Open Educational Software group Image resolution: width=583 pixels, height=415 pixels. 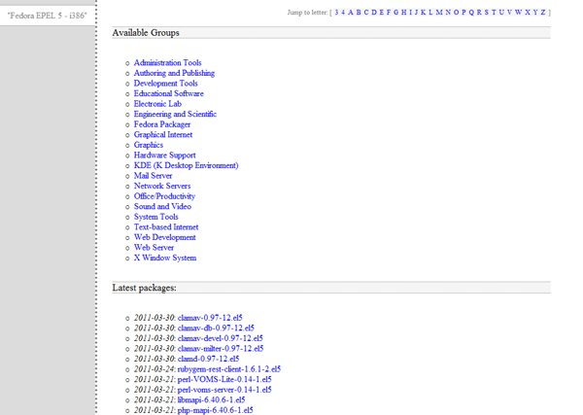pyautogui.click(x=169, y=93)
